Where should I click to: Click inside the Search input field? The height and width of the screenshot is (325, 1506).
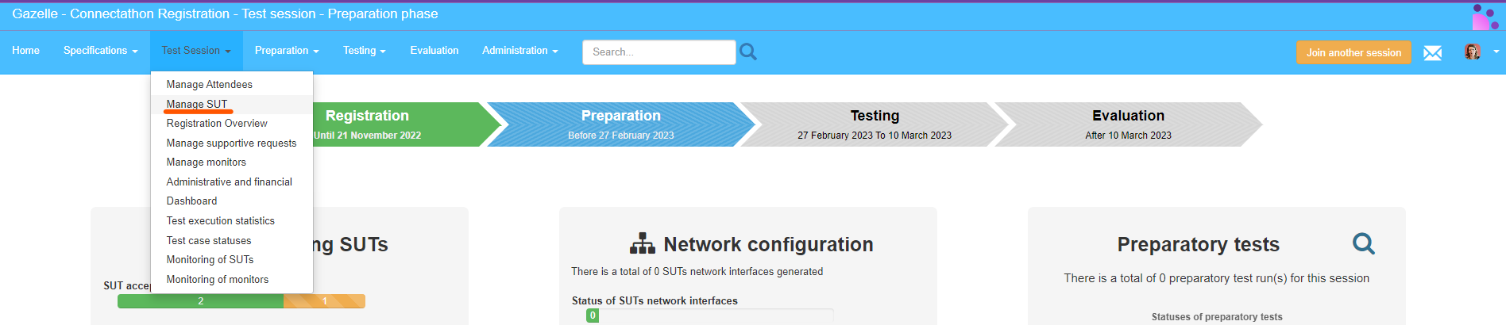pyautogui.click(x=658, y=52)
